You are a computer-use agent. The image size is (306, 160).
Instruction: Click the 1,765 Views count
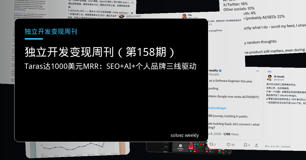coord(231,134)
